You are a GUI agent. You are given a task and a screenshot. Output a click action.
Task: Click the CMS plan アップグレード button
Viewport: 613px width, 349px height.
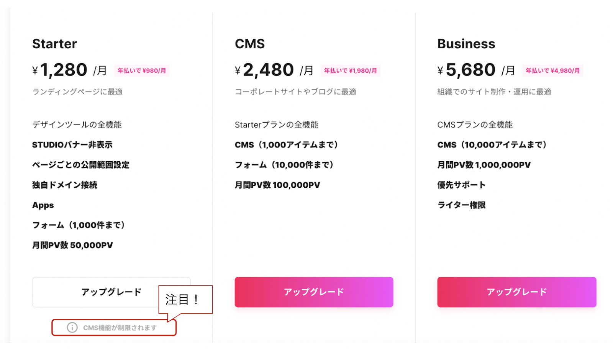click(314, 292)
